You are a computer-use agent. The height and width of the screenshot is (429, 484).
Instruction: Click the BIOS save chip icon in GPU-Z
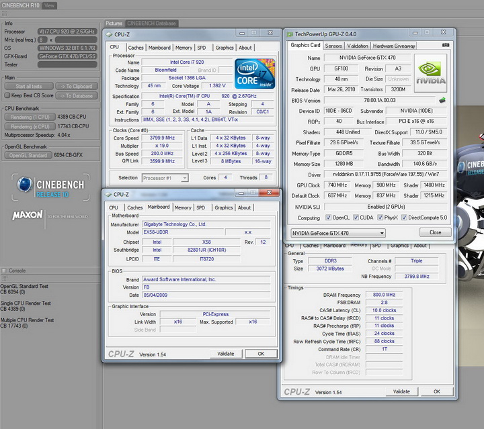point(442,100)
